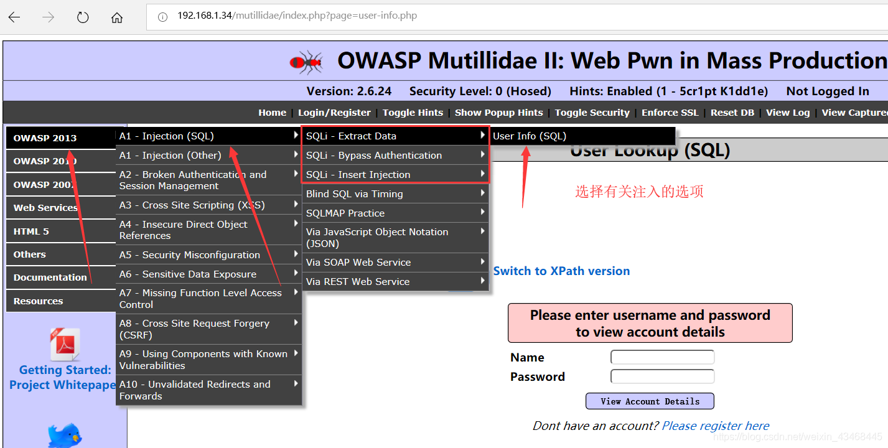This screenshot has width=888, height=448.
Task: Click the Login/Register link
Action: pyautogui.click(x=334, y=113)
